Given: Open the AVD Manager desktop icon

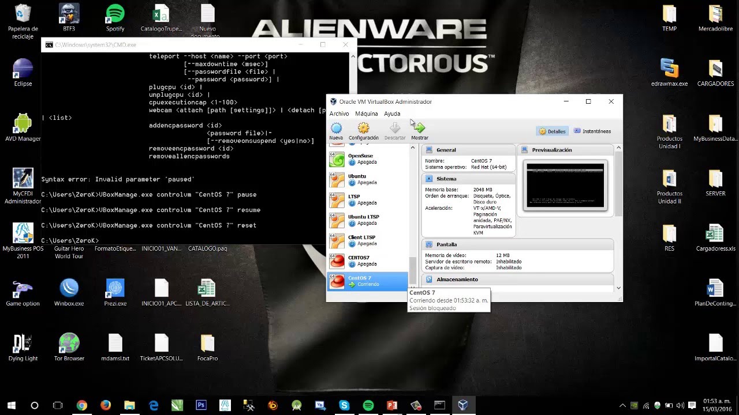Looking at the screenshot, I should click(23, 128).
